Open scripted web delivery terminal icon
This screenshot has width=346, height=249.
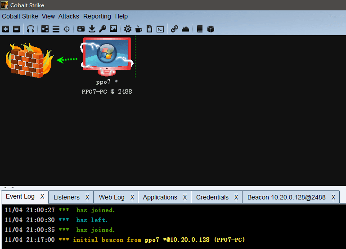[x=160, y=29]
